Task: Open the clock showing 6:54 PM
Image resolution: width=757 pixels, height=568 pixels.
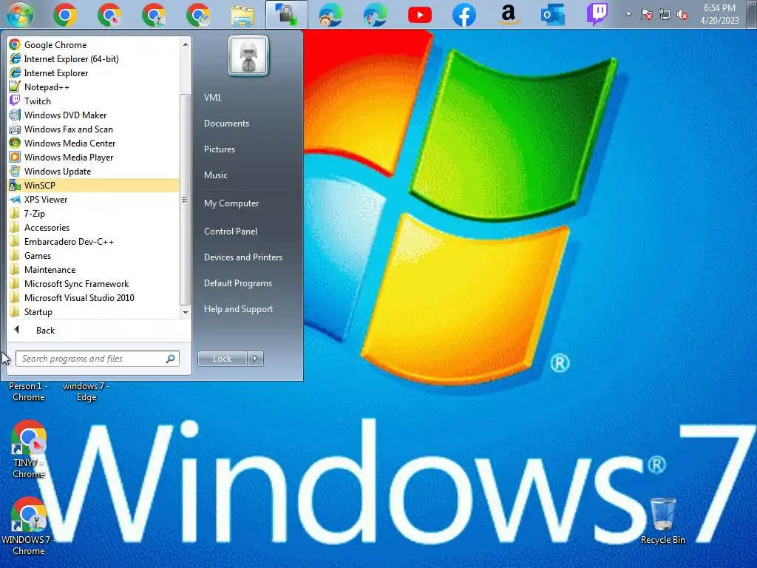Action: click(719, 14)
